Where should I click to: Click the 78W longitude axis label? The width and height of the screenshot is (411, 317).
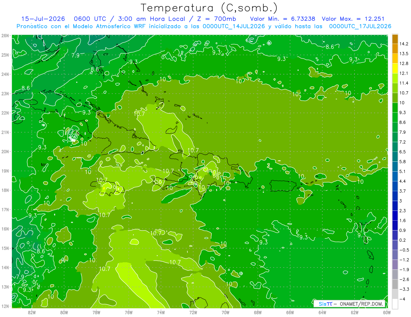pyautogui.click(x=96, y=313)
